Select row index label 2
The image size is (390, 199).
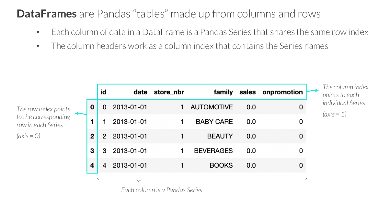[x=92, y=136]
